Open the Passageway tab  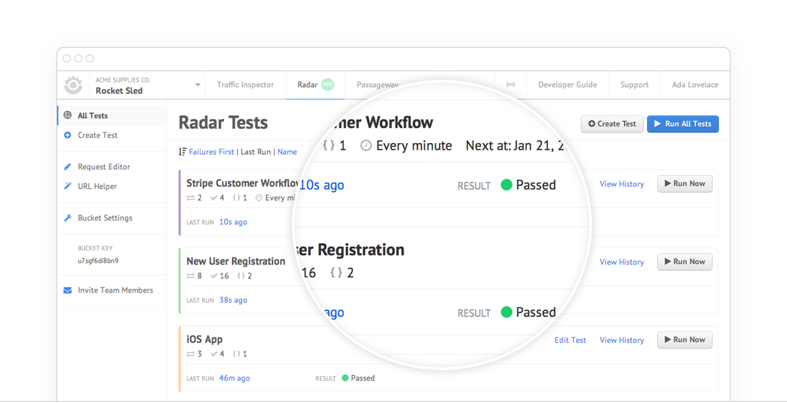(x=377, y=85)
